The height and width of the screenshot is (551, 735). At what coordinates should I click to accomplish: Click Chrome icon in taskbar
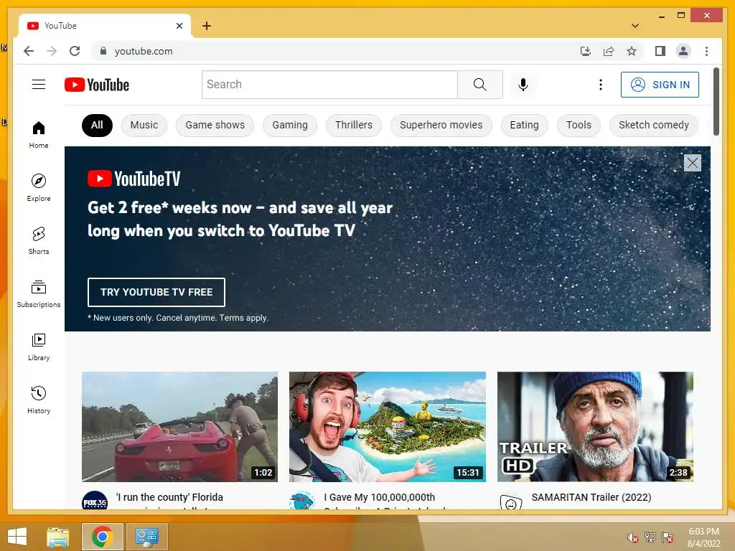[x=102, y=537]
